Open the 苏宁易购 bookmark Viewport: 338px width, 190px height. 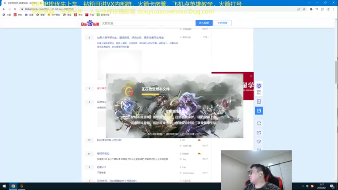point(54,15)
